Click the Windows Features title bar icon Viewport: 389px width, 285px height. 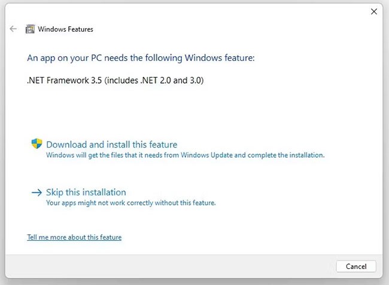click(30, 29)
